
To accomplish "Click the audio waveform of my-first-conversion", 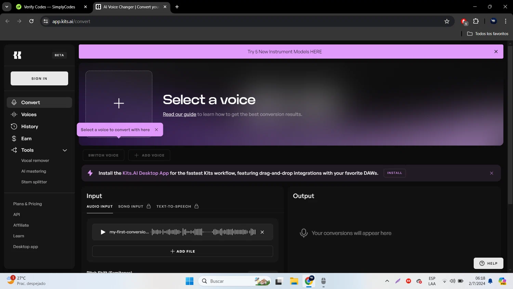I will tap(203, 232).
